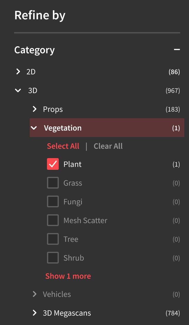Screen dimensions: 189x325
Task: Select the Vegetation tree item label
Action: point(63,128)
